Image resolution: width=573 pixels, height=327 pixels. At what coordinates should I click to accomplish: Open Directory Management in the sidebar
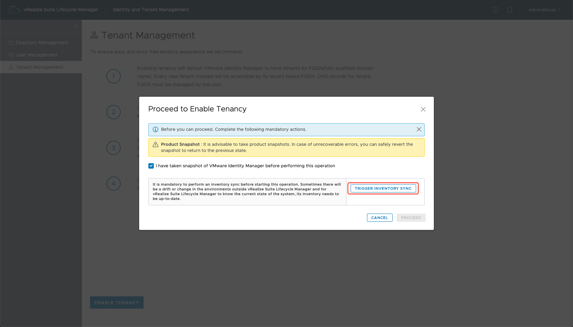42,43
